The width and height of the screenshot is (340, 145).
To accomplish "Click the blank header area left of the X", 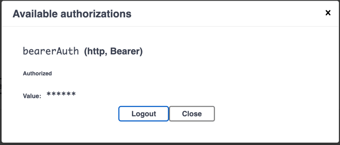I will coord(233,14).
